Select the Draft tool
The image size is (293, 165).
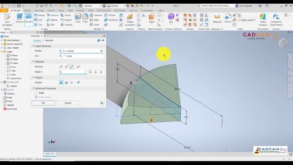(94, 24)
